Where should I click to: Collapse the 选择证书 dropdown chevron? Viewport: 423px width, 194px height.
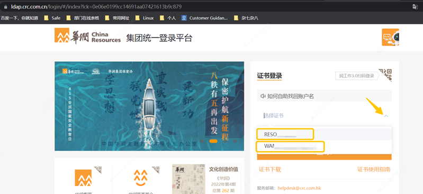pyautogui.click(x=386, y=116)
